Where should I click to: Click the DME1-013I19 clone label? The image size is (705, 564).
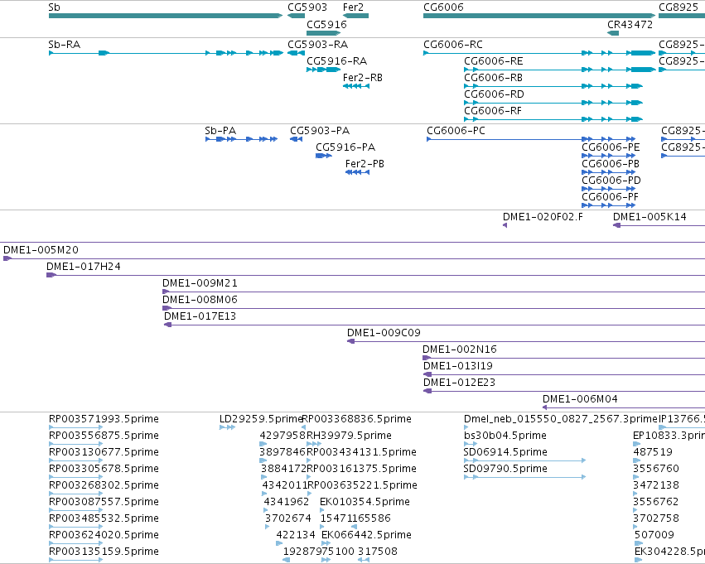(457, 366)
